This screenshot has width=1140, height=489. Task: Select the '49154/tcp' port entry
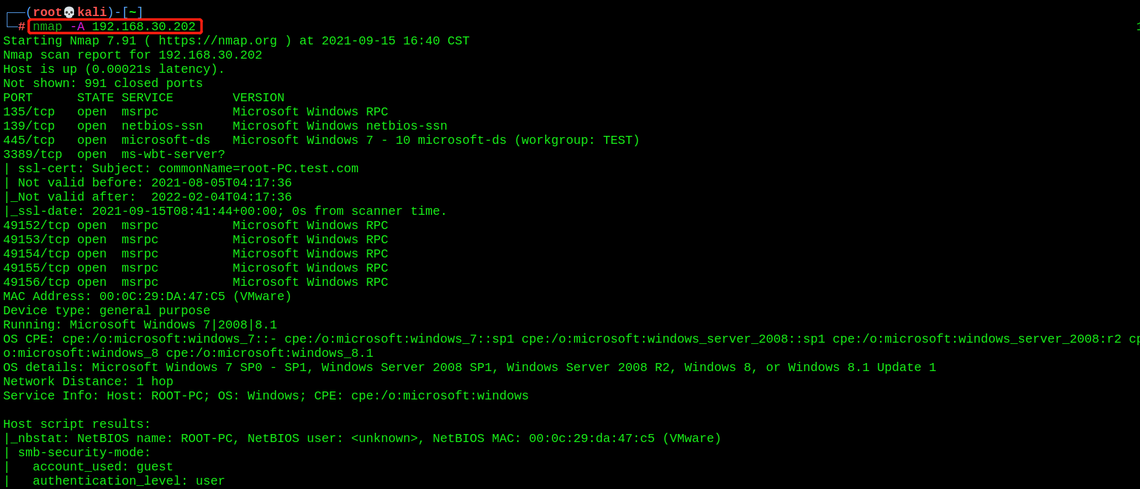pos(36,254)
